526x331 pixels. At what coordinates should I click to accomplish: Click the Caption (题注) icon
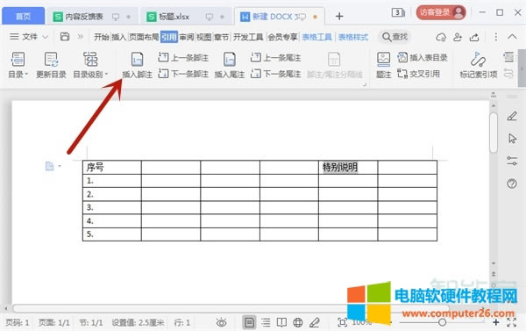click(383, 60)
